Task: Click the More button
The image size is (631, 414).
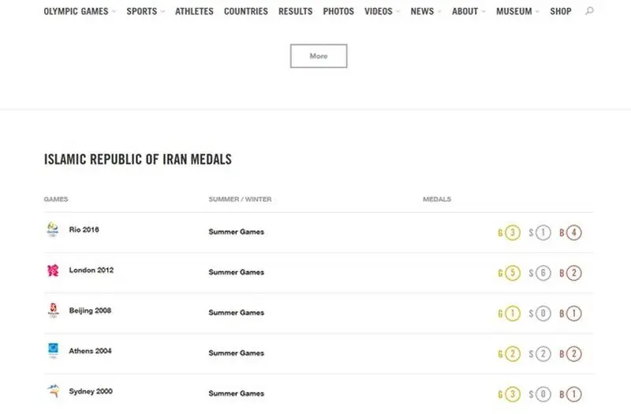Action: (319, 56)
